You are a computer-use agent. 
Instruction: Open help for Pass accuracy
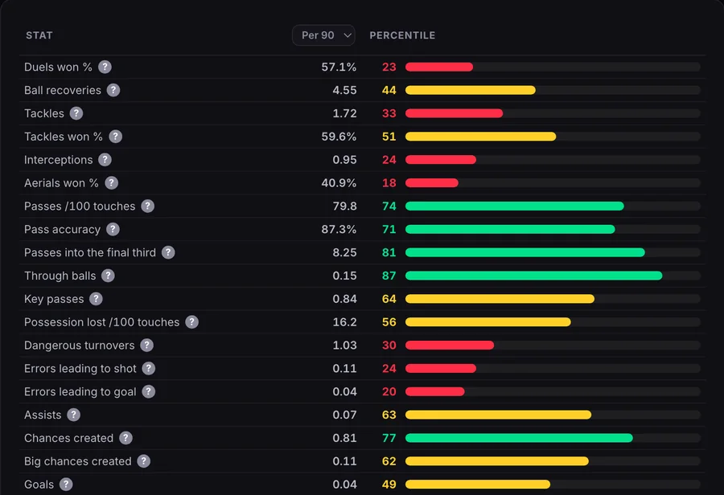113,229
